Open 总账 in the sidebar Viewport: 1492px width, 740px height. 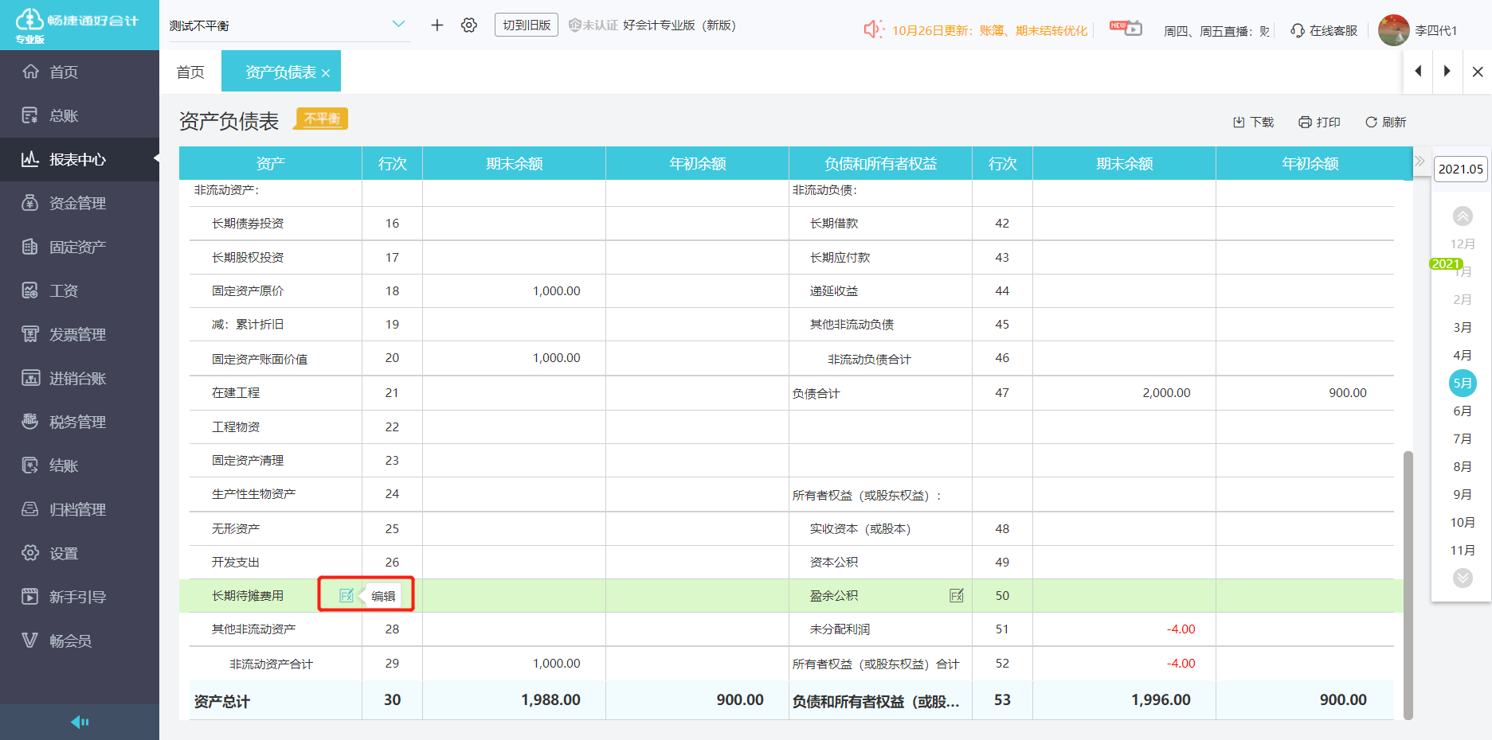coord(80,115)
